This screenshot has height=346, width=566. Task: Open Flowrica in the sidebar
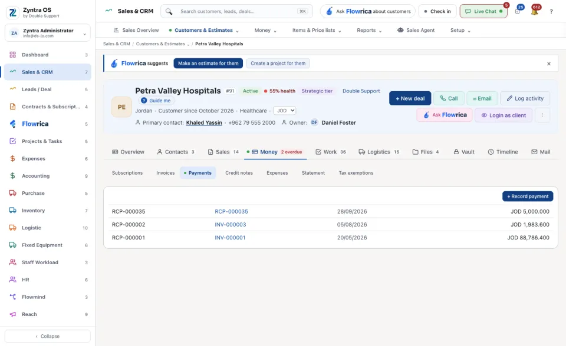(47, 124)
